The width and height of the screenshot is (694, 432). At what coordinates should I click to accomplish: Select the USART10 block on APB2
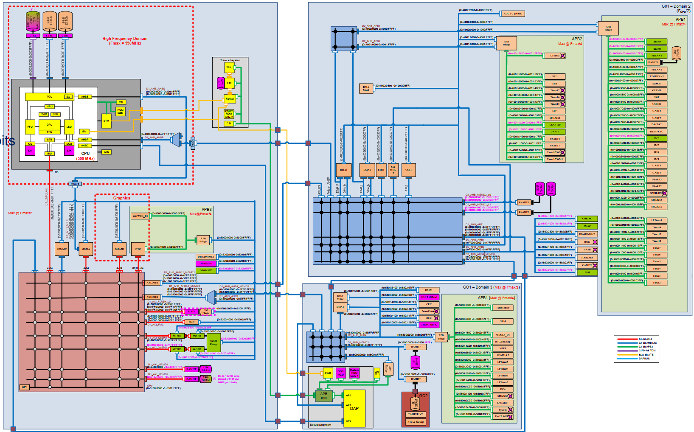coord(555,125)
